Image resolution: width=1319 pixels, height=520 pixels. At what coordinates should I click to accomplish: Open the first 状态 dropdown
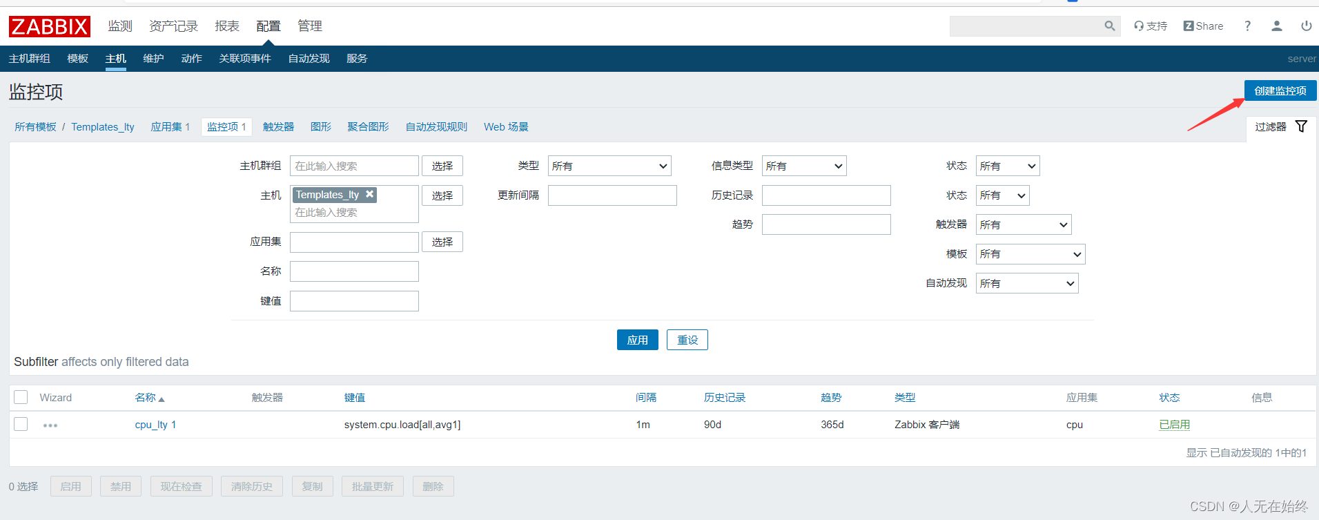point(1008,166)
